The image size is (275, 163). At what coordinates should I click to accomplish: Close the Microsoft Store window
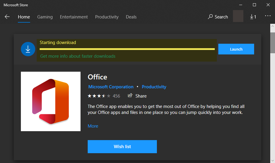coord(268,5)
